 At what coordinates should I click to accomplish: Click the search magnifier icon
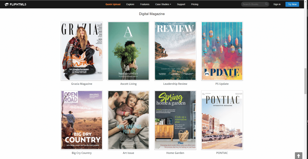pos(266,4)
